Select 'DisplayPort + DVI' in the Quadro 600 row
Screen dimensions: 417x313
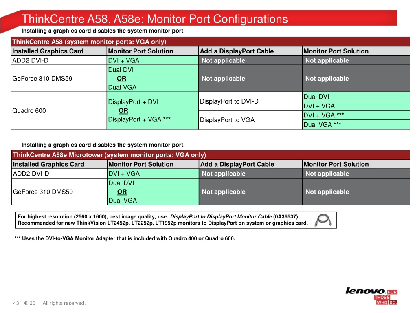[x=133, y=101]
